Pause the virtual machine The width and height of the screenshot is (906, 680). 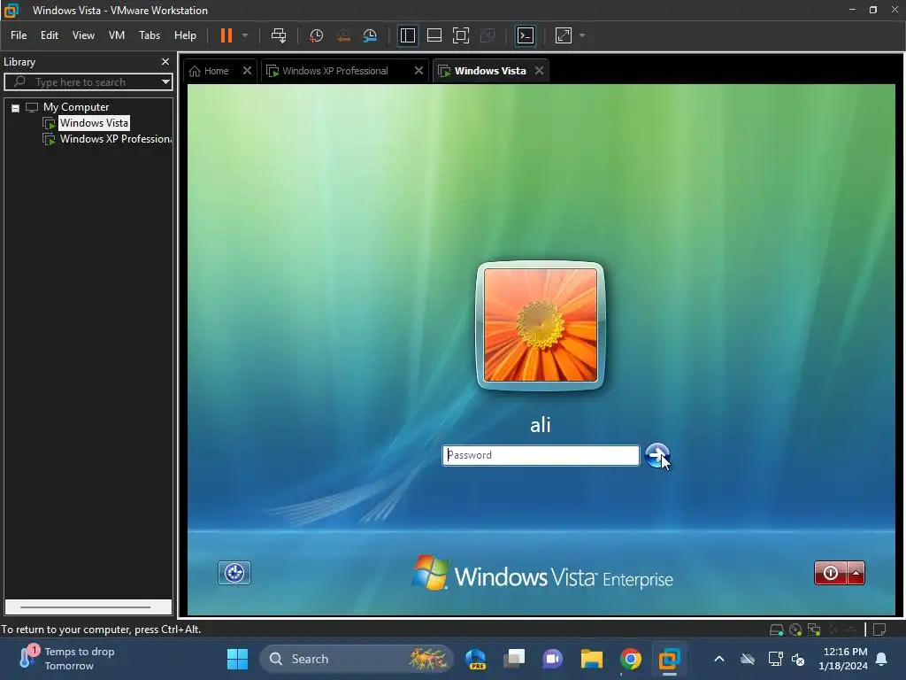(226, 35)
